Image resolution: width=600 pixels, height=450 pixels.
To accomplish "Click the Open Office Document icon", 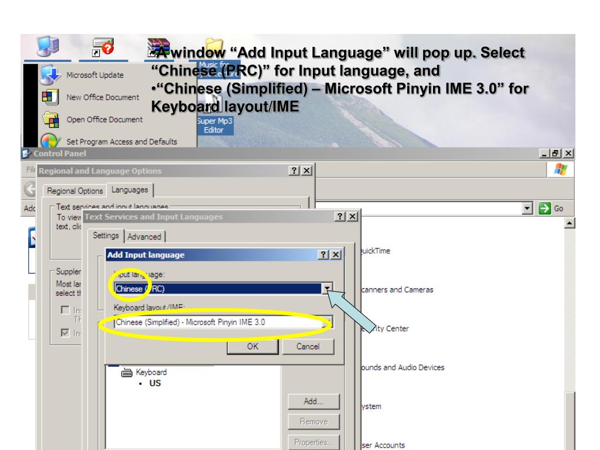I will 50,120.
